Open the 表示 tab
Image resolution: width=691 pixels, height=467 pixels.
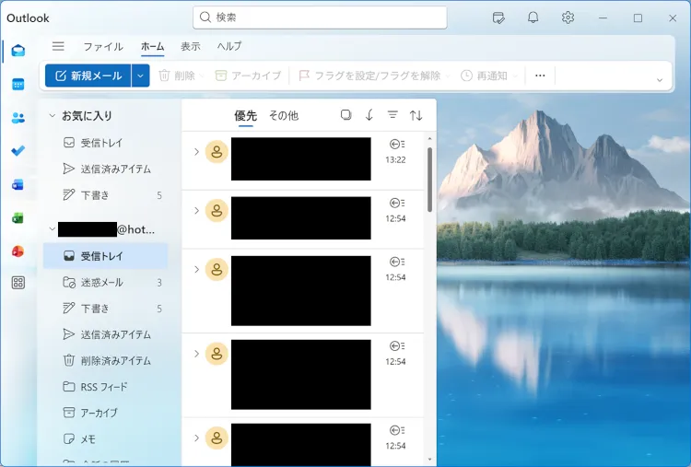[191, 46]
